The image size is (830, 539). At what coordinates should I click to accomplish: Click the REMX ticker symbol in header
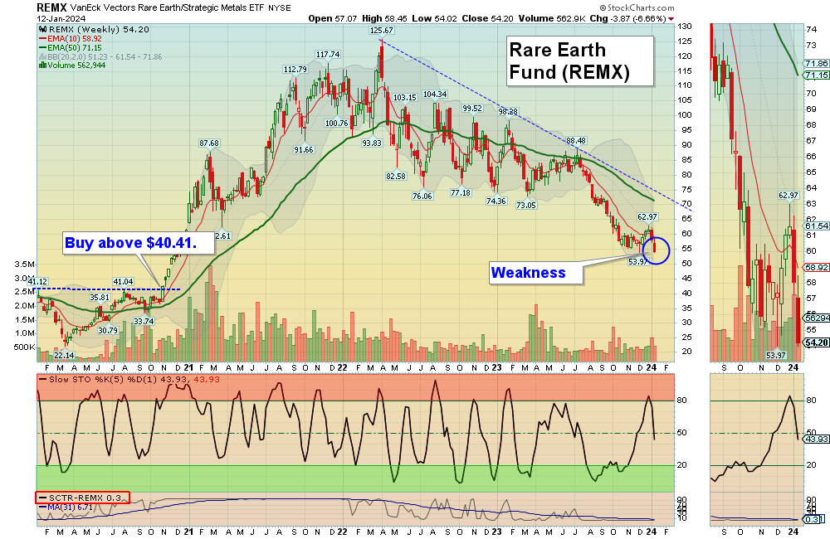click(51, 7)
